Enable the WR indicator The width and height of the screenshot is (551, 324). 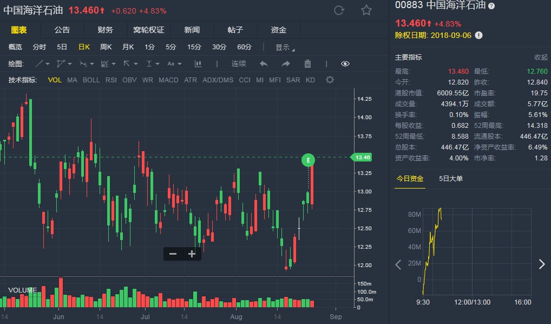pyautogui.click(x=148, y=80)
